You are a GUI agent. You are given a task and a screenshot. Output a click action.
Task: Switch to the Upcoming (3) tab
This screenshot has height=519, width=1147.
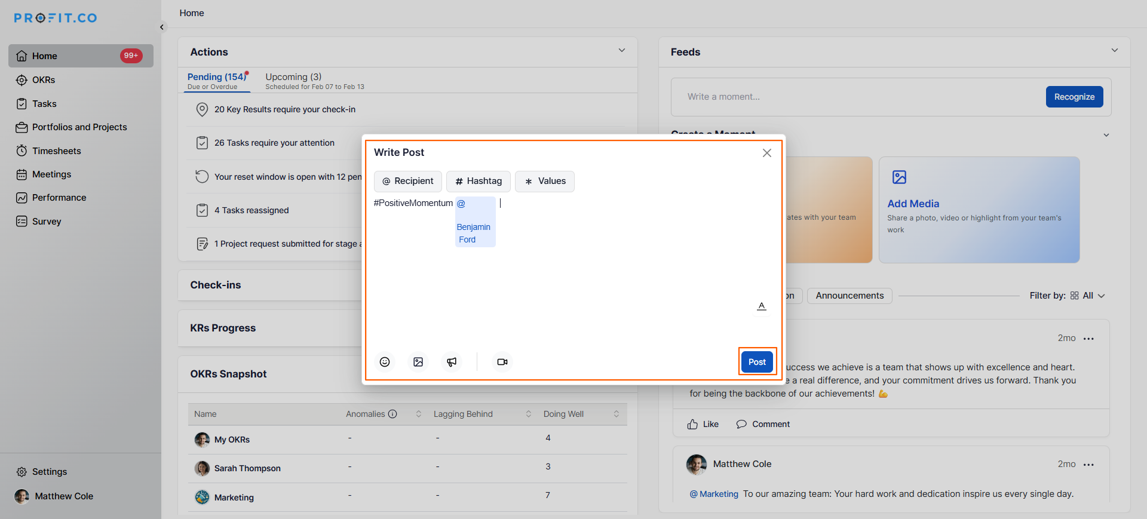(x=293, y=77)
